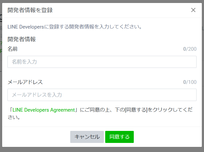Viewport: 204px width, 152px height.
Task: Open the LINE Developers Agreement link
Action: (x=44, y=110)
